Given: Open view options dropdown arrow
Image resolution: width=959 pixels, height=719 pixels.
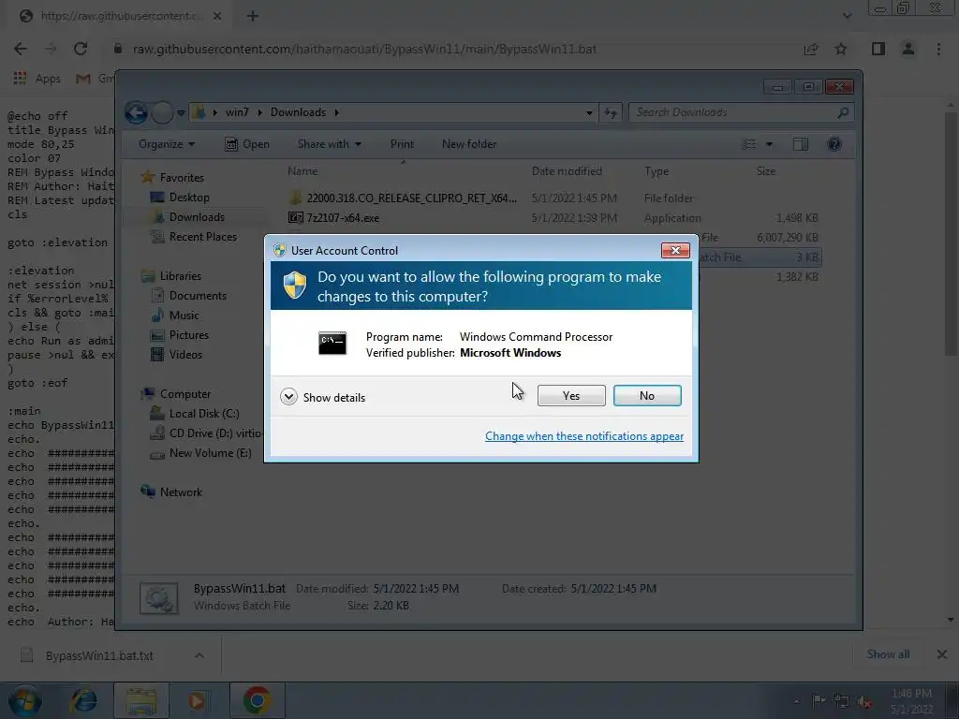Looking at the screenshot, I should (770, 144).
